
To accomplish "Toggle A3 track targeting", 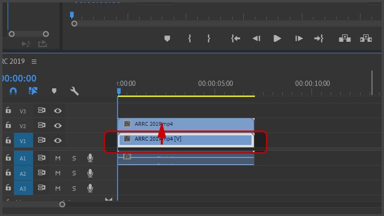I will point(23,188).
